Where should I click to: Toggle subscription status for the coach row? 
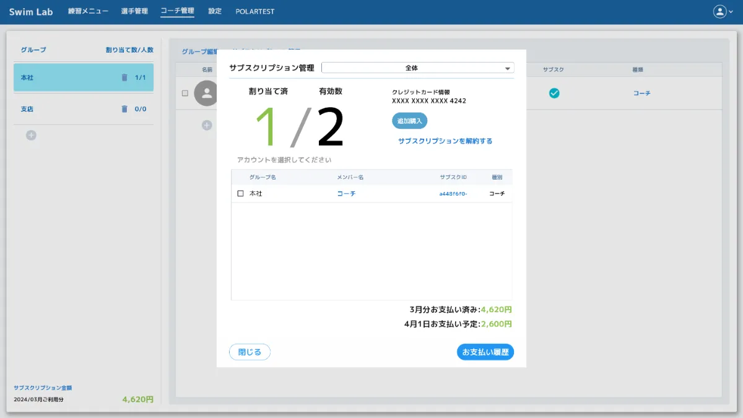click(554, 94)
